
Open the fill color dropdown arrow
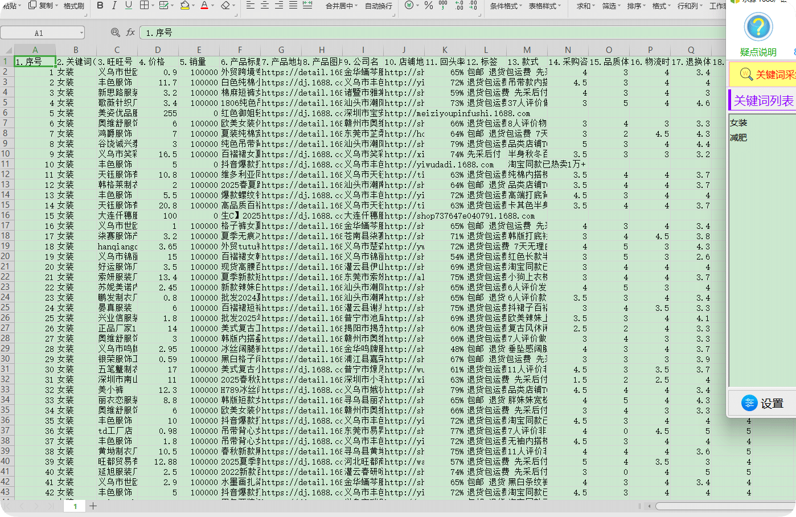coord(194,6)
